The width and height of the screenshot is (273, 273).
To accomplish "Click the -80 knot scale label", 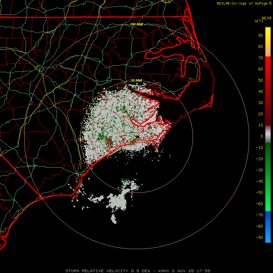I will [259, 226].
